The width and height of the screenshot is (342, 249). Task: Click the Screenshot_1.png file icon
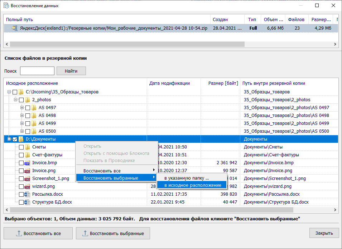[x=27, y=179]
